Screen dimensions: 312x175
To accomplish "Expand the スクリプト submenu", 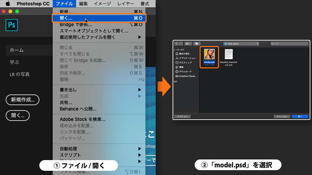I will [x=99, y=155].
